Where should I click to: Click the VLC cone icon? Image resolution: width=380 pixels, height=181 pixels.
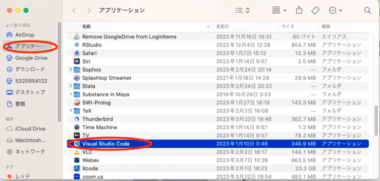[x=77, y=152]
